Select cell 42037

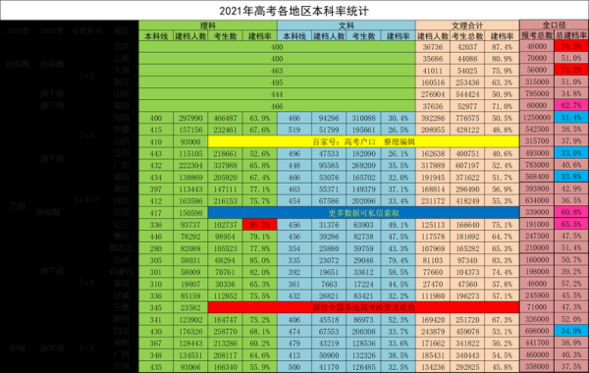pyautogui.click(x=467, y=47)
